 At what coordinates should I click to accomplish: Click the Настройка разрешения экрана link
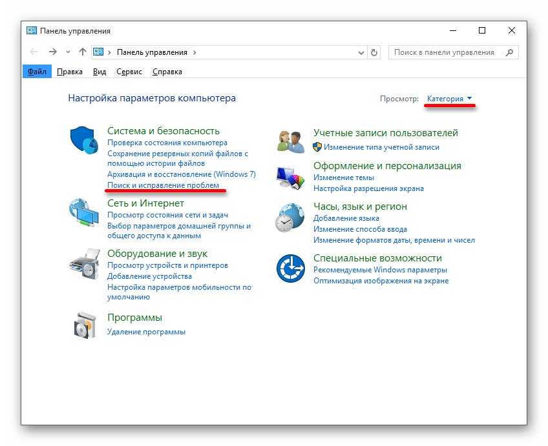[x=368, y=188]
